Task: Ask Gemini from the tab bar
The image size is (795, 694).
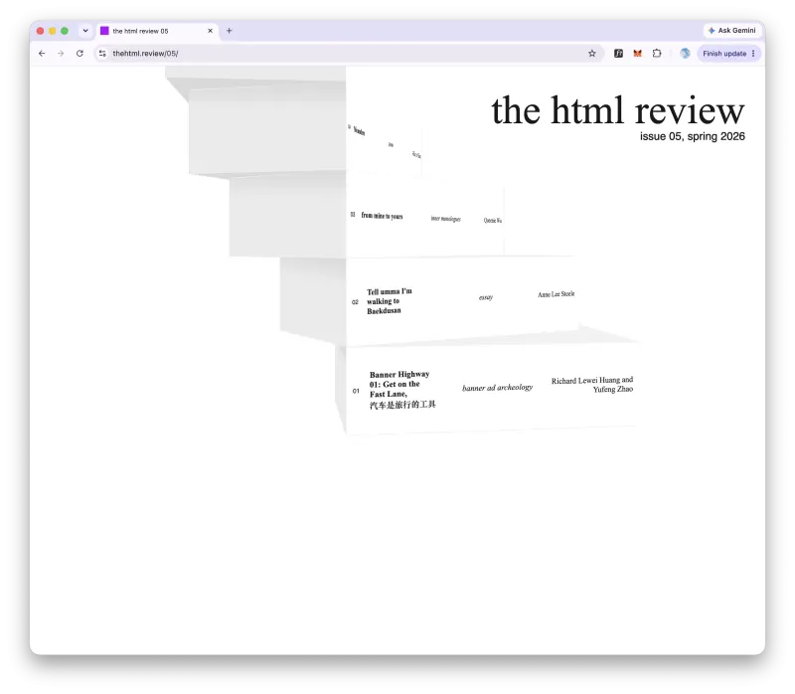Action: [x=732, y=31]
